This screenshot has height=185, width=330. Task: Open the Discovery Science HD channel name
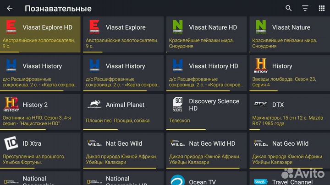click(214, 105)
